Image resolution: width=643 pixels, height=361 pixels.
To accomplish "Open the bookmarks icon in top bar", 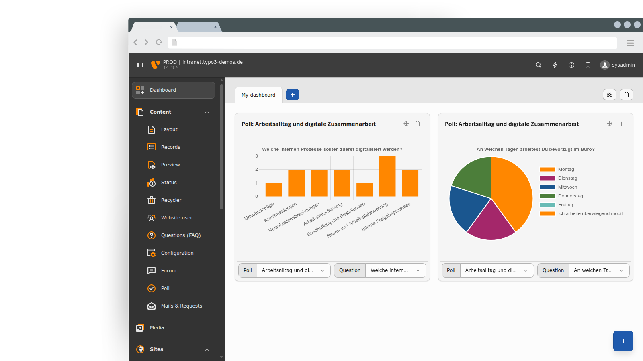I will 588,65.
